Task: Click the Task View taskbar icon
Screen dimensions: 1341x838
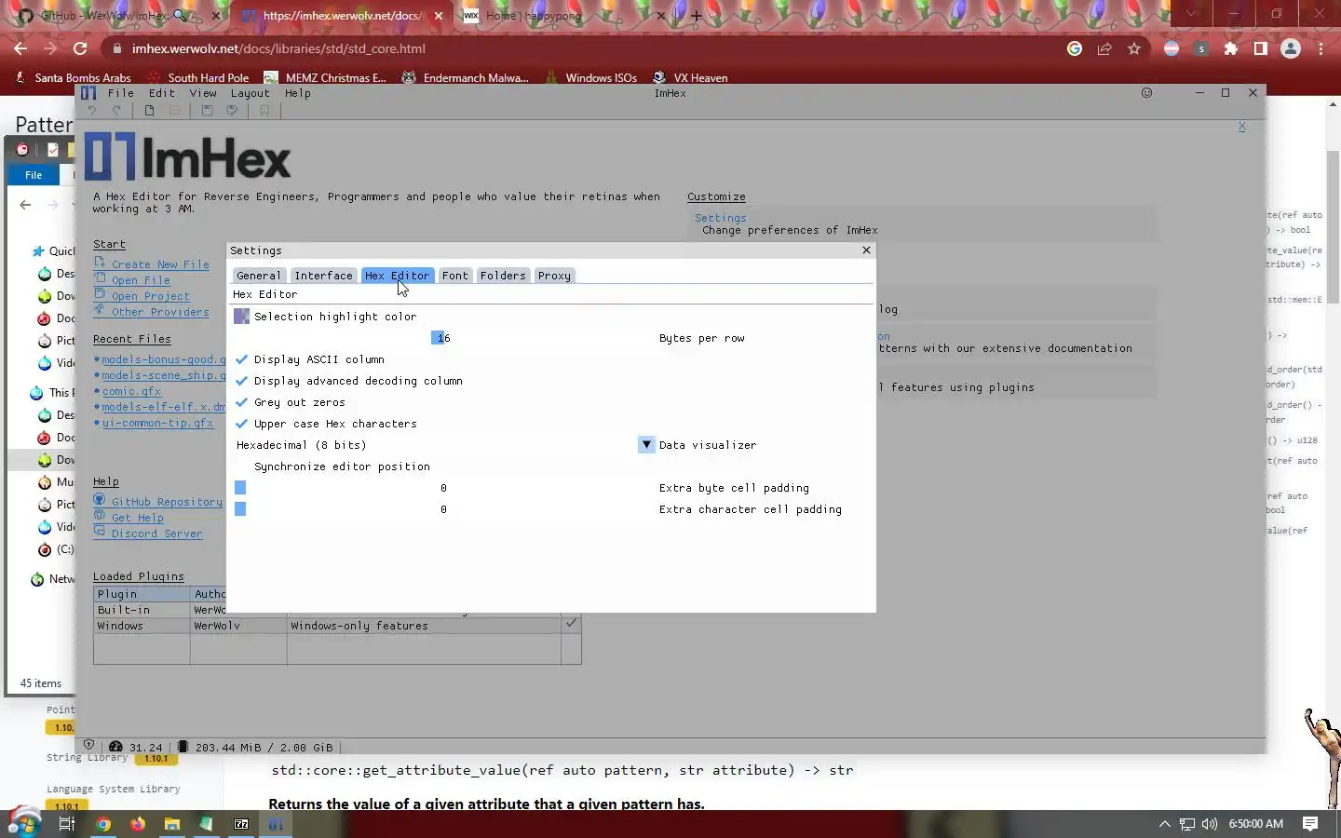Action: pyautogui.click(x=67, y=824)
